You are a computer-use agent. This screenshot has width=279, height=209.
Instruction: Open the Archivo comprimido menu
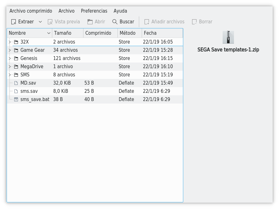coord(31,11)
